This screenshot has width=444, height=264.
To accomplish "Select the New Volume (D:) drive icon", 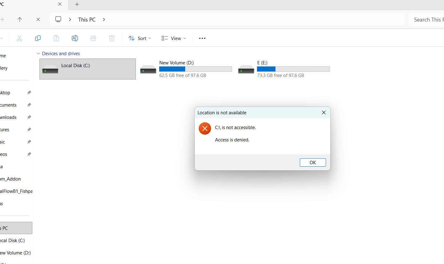I will click(148, 70).
